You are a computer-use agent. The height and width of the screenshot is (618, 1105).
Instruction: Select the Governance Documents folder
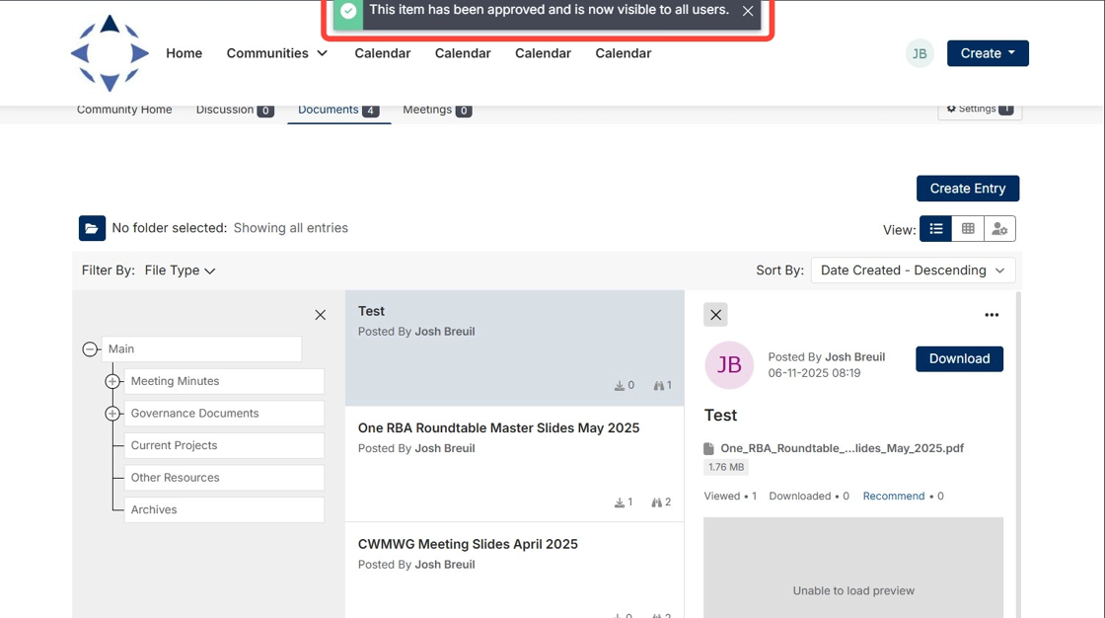[x=224, y=414]
